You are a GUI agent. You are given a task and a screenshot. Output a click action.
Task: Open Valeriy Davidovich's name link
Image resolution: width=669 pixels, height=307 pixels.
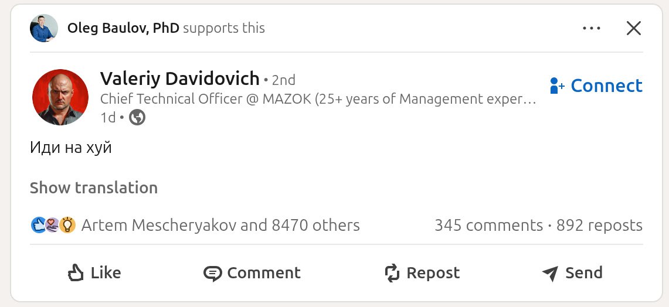(x=179, y=79)
